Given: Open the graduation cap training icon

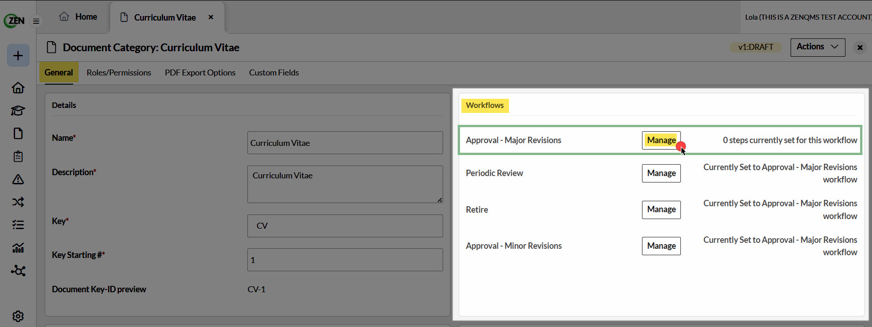Looking at the screenshot, I should point(18,110).
